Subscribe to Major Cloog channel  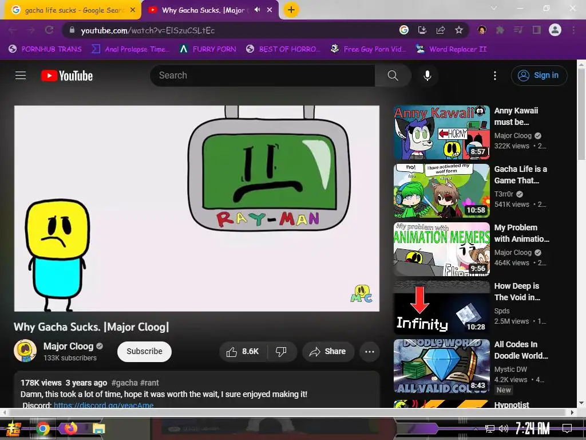click(144, 352)
